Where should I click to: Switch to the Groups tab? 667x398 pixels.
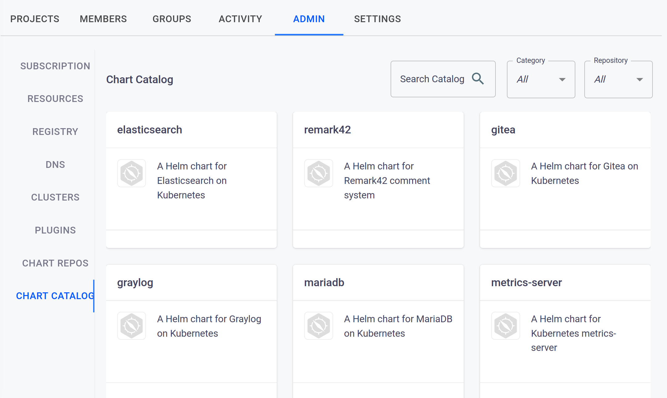click(x=172, y=19)
